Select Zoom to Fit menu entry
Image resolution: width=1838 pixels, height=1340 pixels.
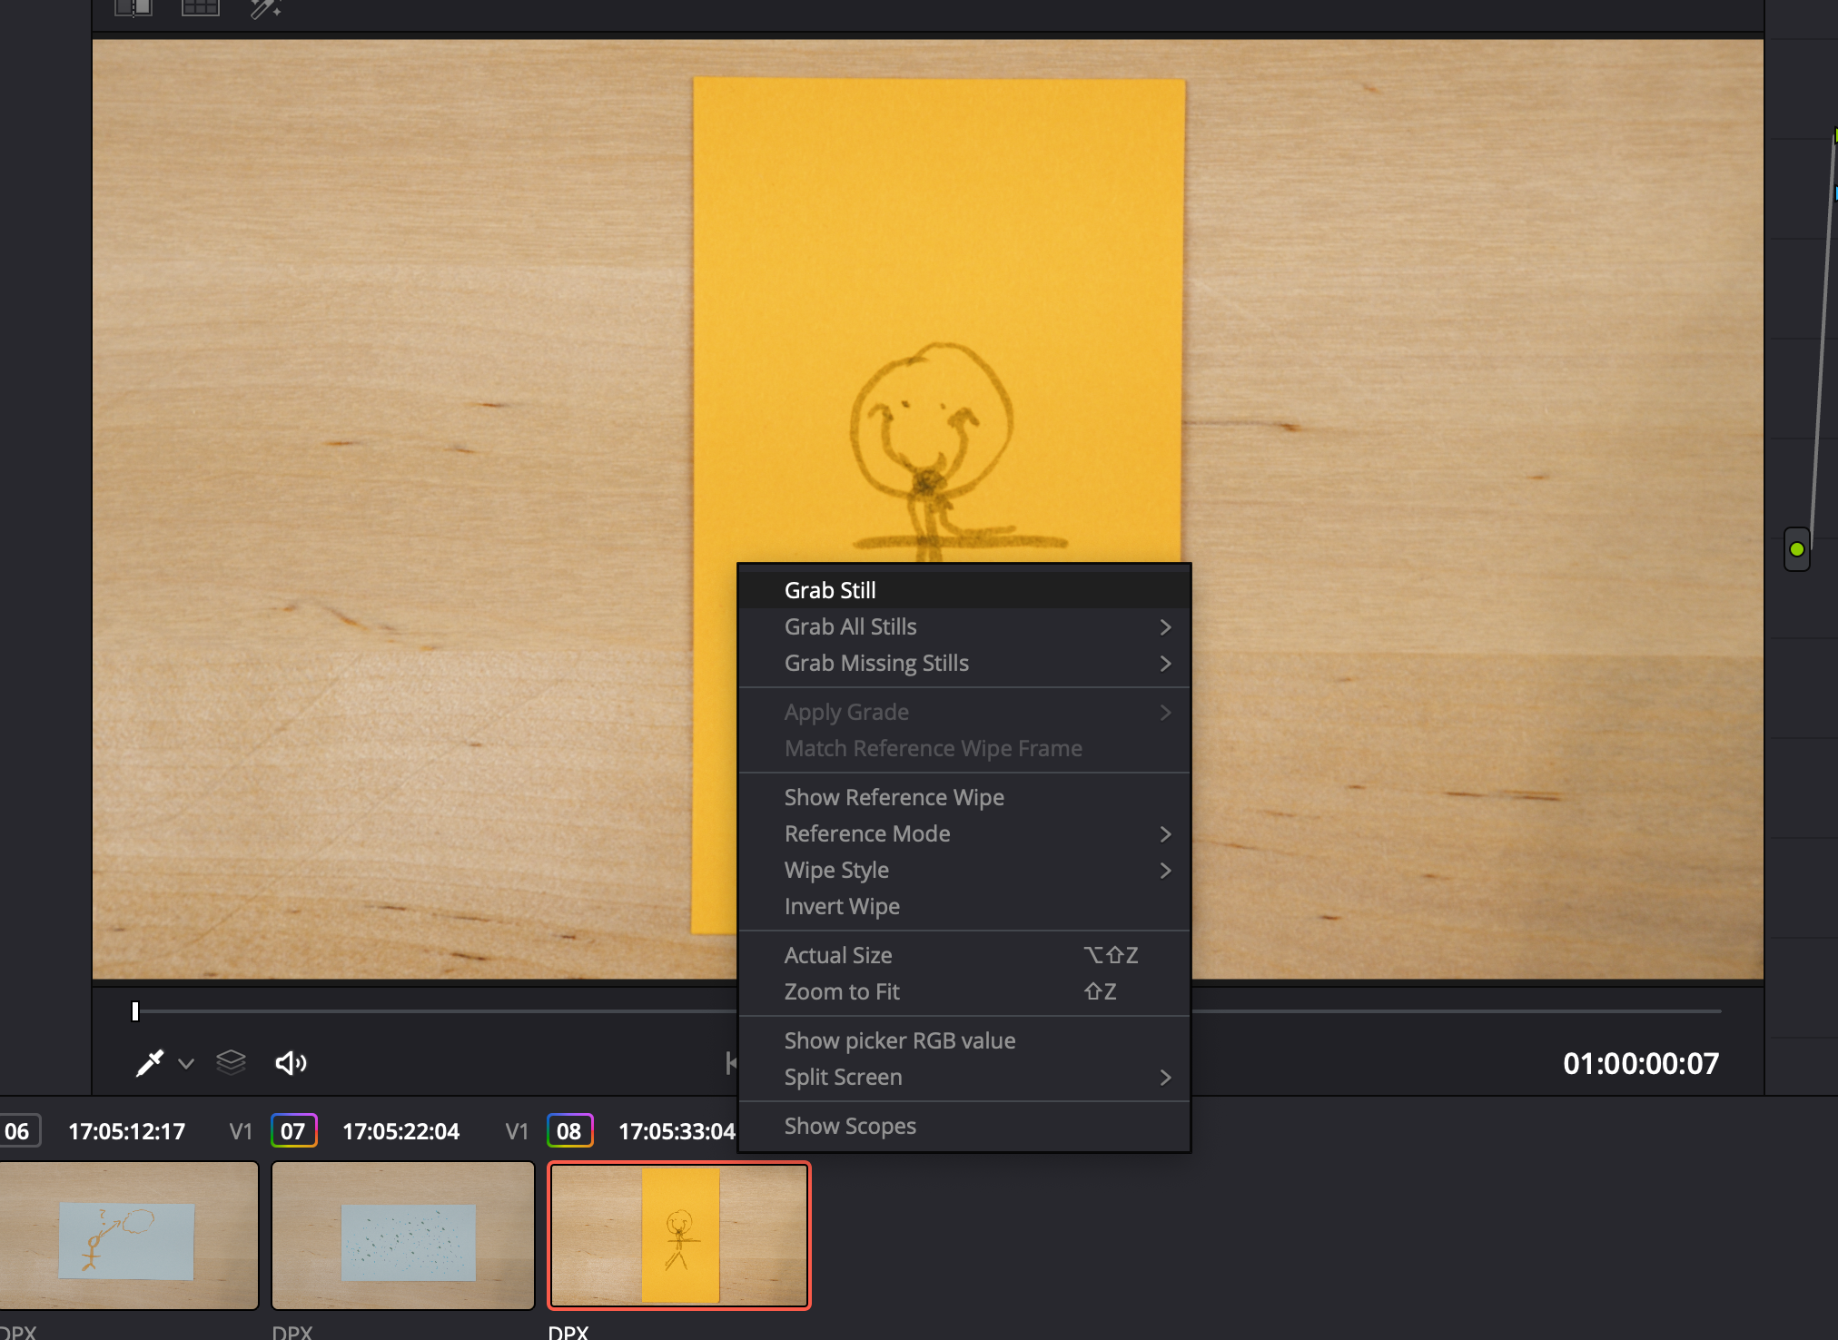pos(842,991)
